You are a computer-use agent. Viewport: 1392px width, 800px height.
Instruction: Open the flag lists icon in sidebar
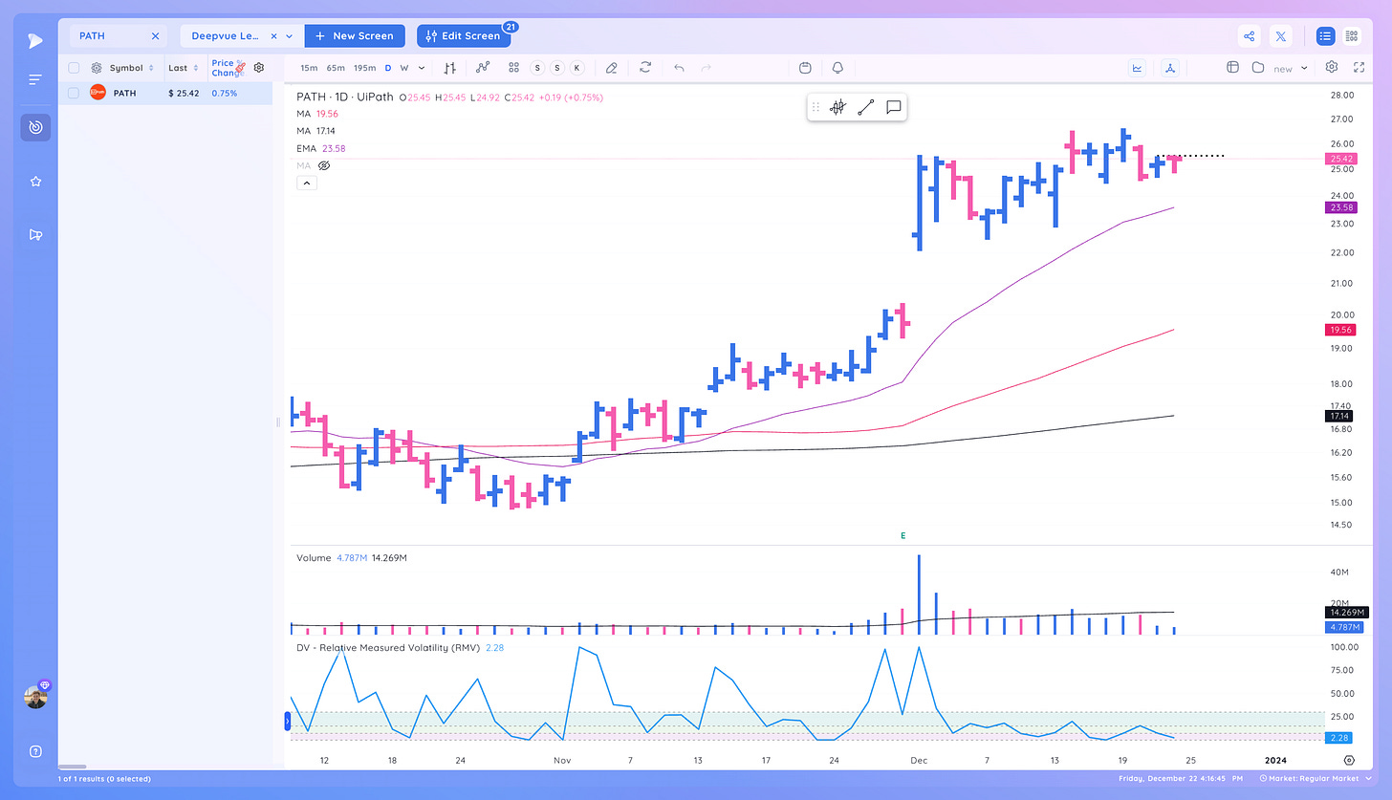(35, 234)
